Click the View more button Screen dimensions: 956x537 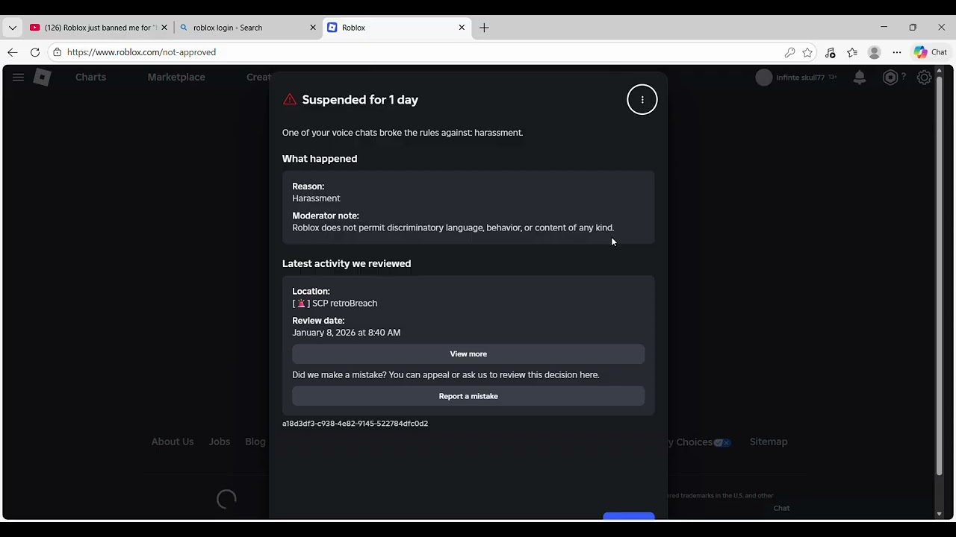[468, 354]
